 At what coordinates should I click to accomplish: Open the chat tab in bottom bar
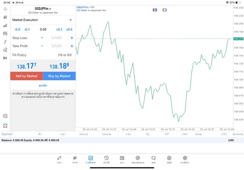[153, 160]
